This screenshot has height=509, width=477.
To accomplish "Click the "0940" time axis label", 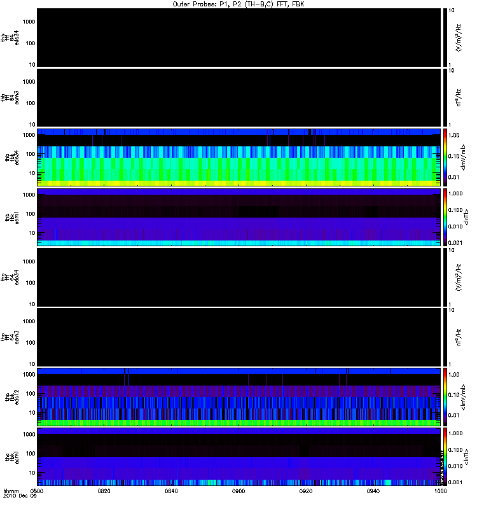I will 373,491.
